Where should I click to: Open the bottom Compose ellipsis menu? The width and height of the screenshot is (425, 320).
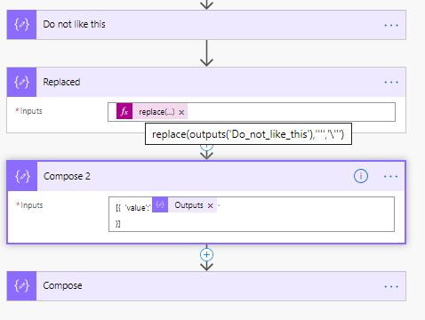[391, 286]
